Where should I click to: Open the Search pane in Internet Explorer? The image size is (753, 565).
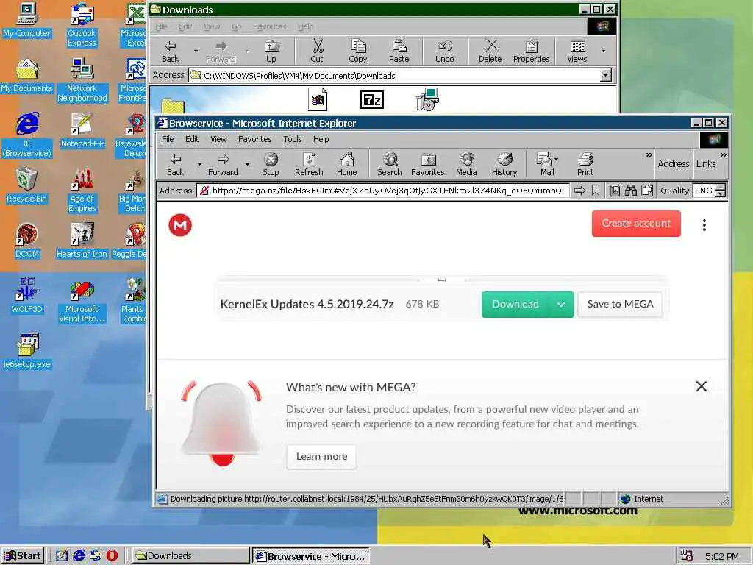(x=390, y=164)
